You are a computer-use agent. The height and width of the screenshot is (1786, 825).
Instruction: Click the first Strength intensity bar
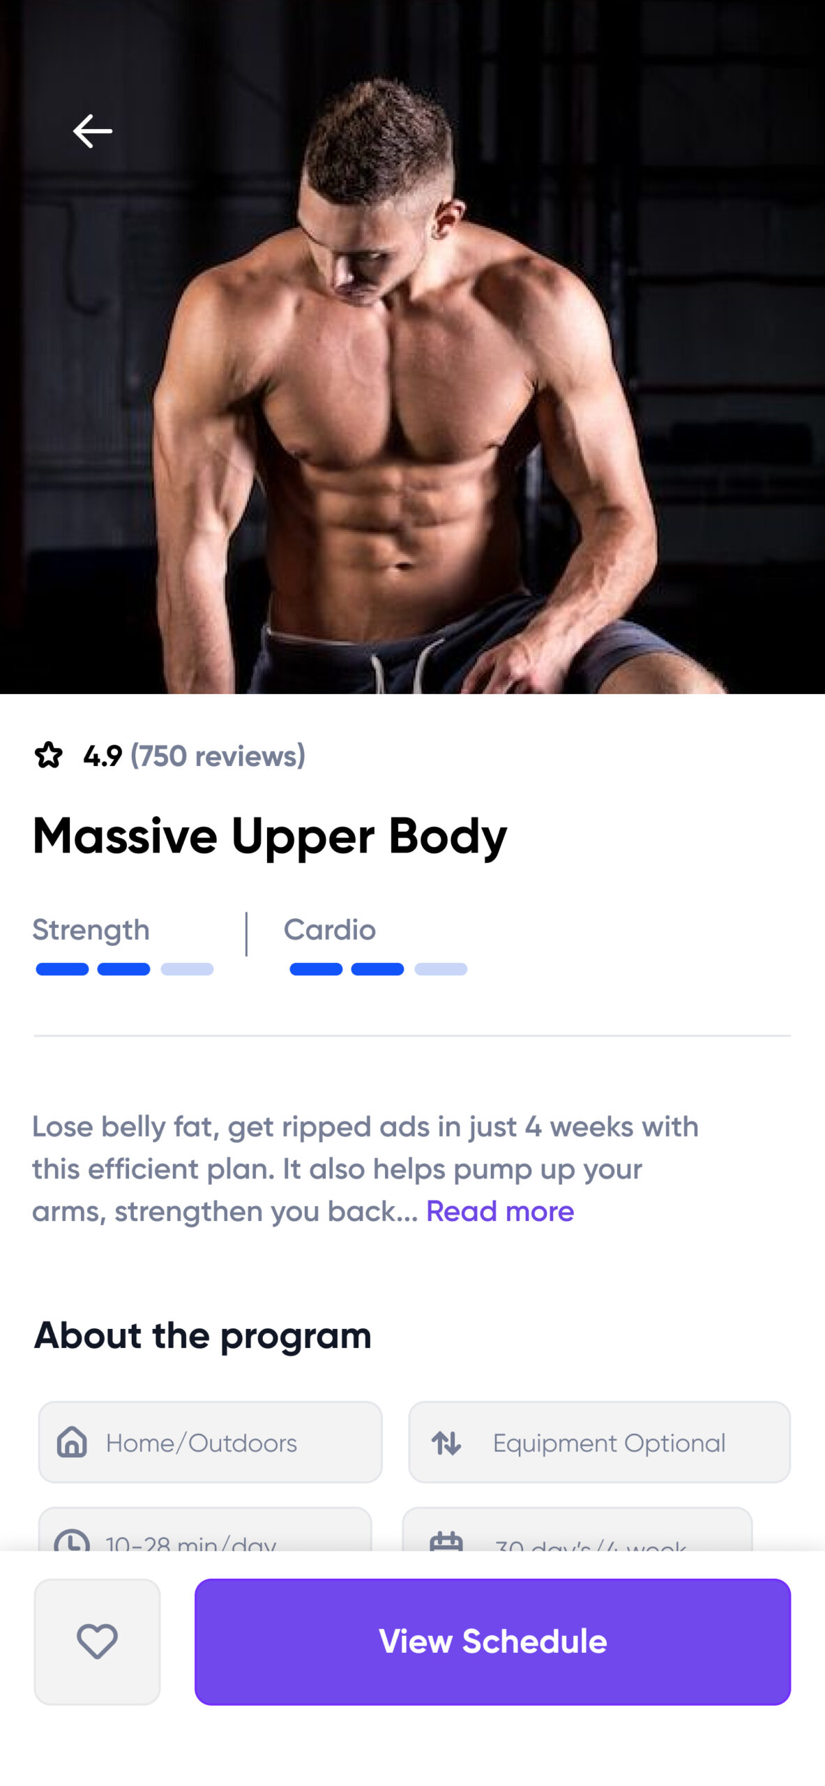(x=62, y=969)
